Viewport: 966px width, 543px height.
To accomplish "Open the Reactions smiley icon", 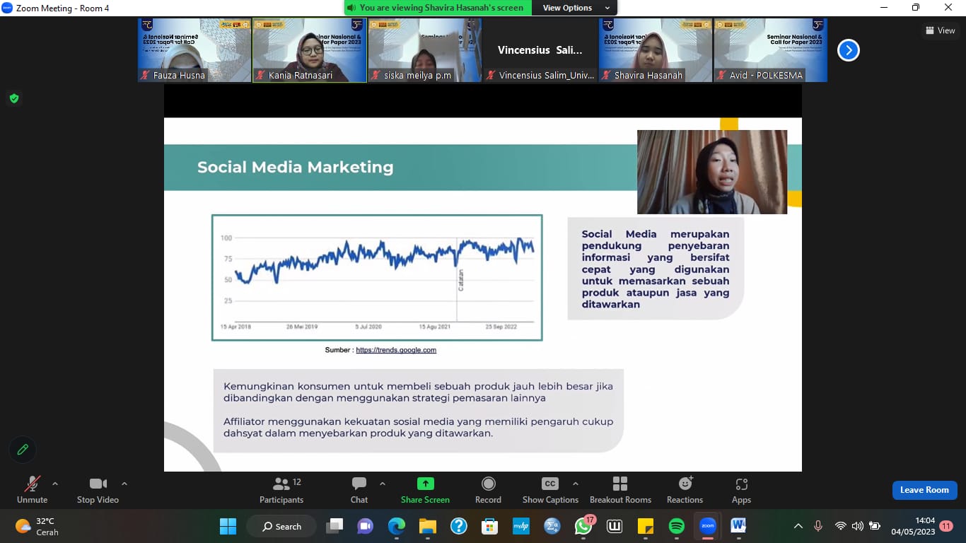I will pyautogui.click(x=685, y=484).
